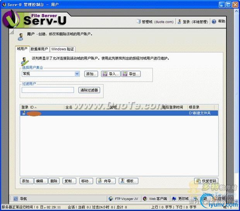The width and height of the screenshot is (240, 211).
Task: Click the user icon beside 用户 heading
Action: (x=21, y=37)
